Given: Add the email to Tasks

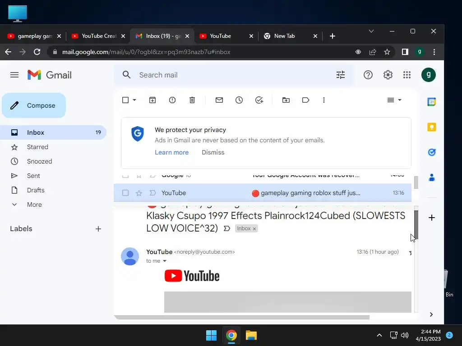Looking at the screenshot, I should tap(259, 100).
